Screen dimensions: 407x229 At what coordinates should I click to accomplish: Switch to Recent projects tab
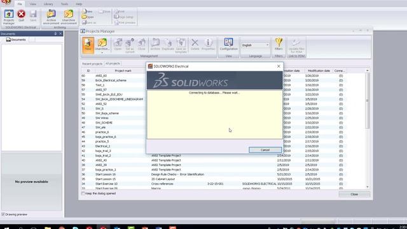point(92,64)
